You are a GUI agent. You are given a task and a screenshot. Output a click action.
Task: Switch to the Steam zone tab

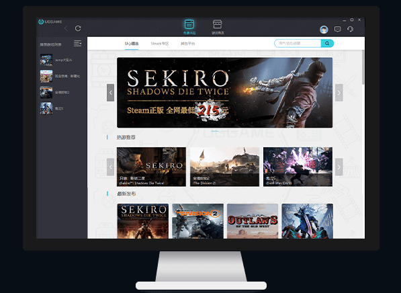coord(160,44)
